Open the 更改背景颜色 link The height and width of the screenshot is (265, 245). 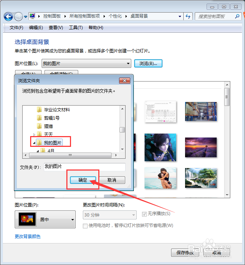pos(28,236)
